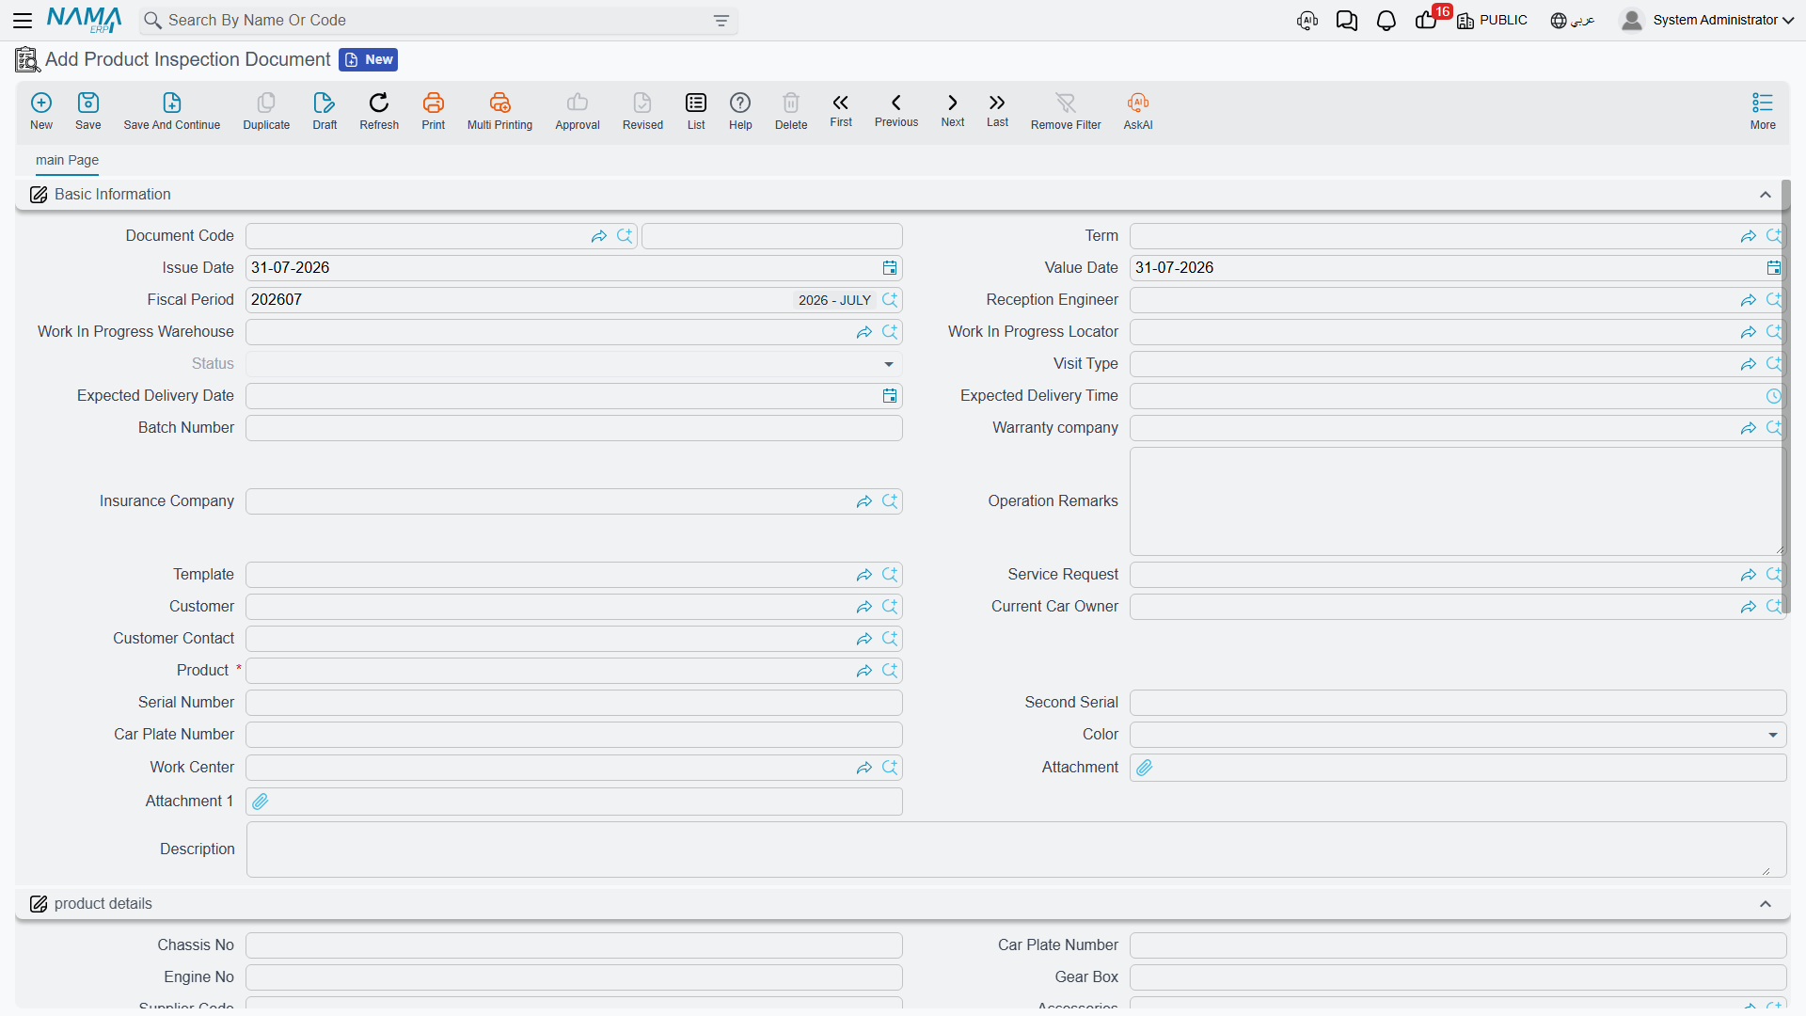Click the PUBLIC company selector
The image size is (1806, 1016).
coord(1493,20)
